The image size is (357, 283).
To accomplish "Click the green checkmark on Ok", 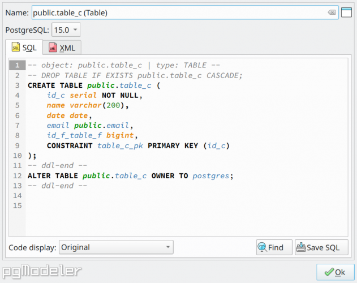I will tap(329, 272).
